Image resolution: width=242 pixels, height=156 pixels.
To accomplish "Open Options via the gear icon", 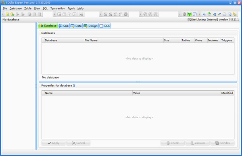I will pos(184,14).
